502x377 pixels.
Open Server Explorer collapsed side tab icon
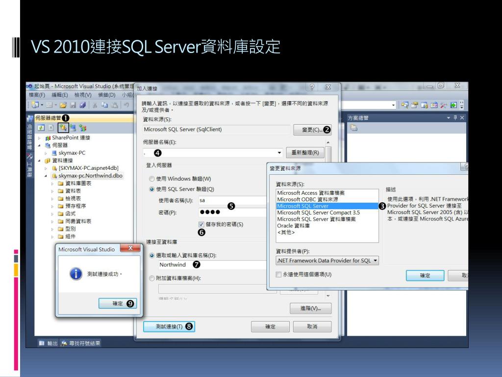click(29, 119)
